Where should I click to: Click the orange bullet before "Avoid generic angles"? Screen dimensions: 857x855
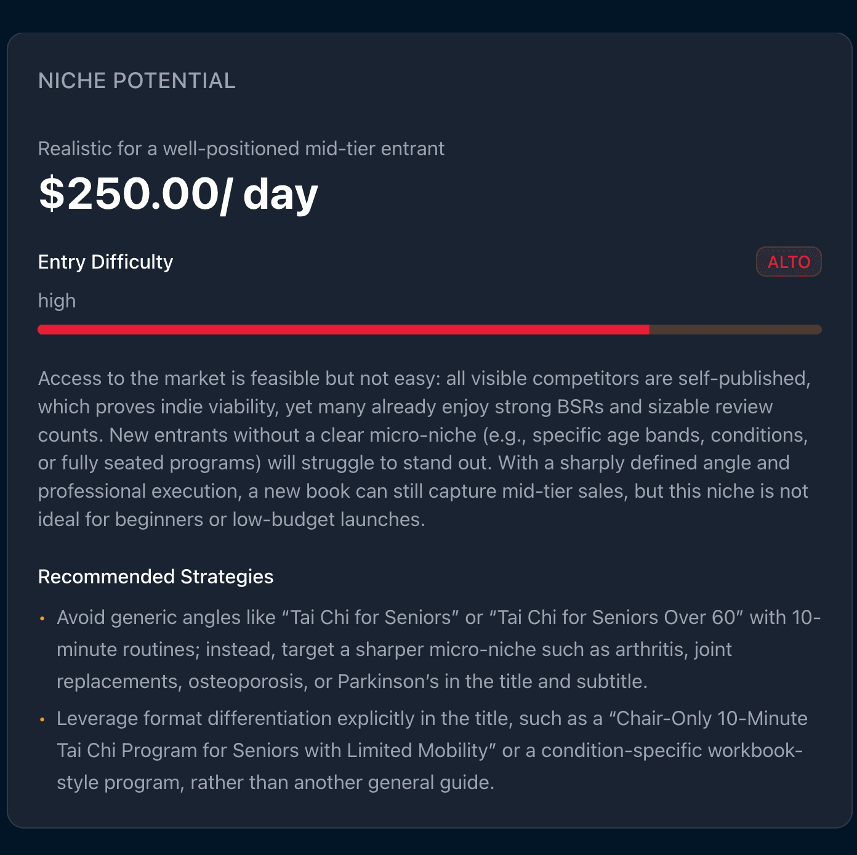42,618
